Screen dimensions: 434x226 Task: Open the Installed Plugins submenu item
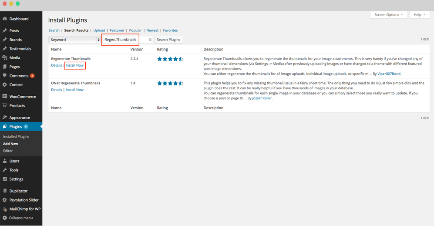[16, 136]
